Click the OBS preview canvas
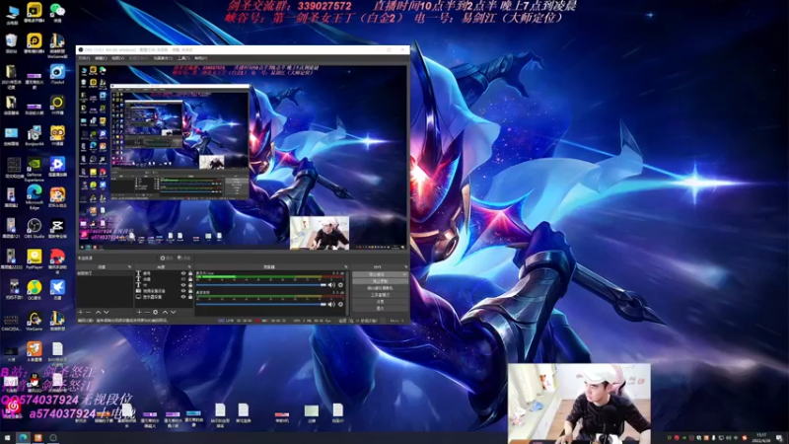This screenshot has width=789, height=444. click(242, 157)
